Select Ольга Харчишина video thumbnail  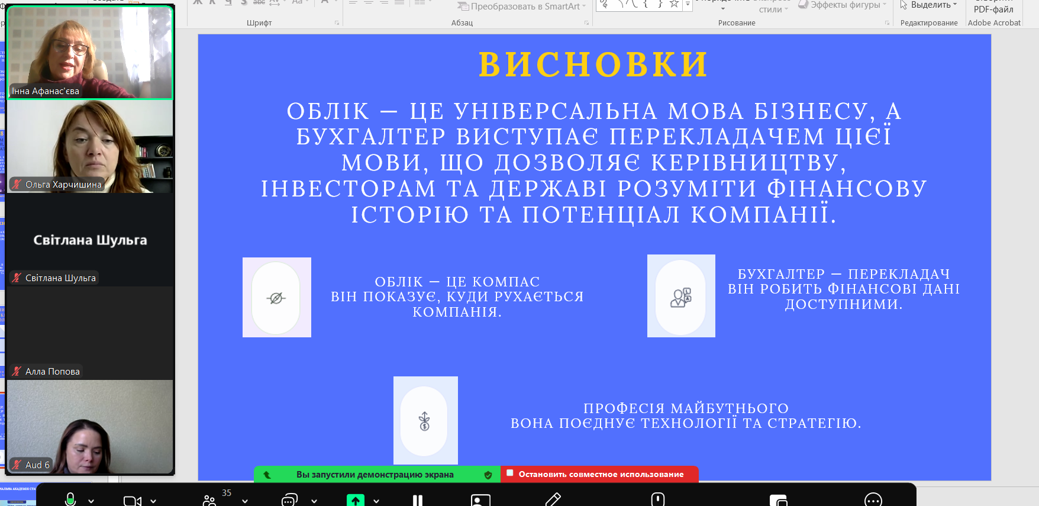point(90,146)
